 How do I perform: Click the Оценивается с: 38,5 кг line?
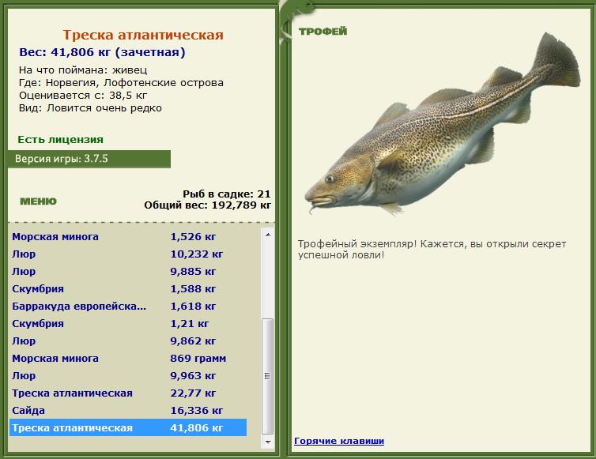(82, 95)
